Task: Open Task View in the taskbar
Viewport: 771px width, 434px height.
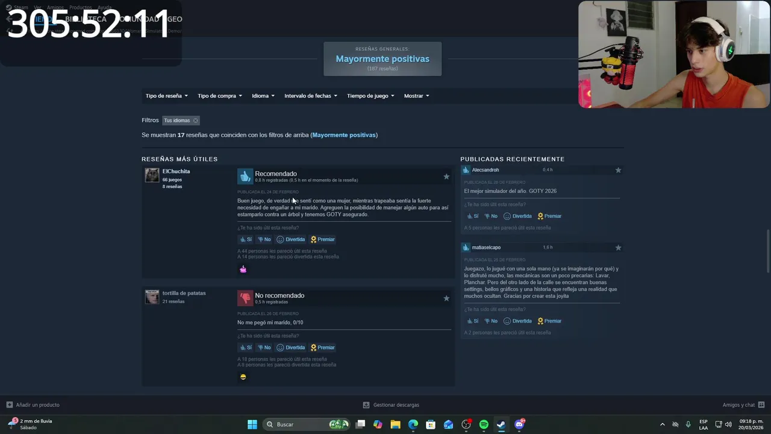Action: coord(360,424)
